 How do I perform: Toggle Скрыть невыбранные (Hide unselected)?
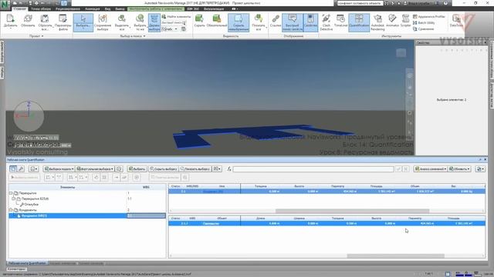(x=239, y=22)
